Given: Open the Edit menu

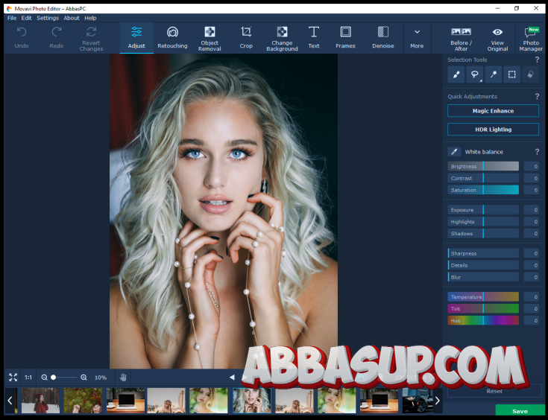Looking at the screenshot, I should point(27,18).
